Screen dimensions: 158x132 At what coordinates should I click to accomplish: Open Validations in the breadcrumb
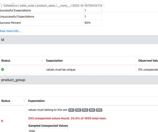point(10,6)
